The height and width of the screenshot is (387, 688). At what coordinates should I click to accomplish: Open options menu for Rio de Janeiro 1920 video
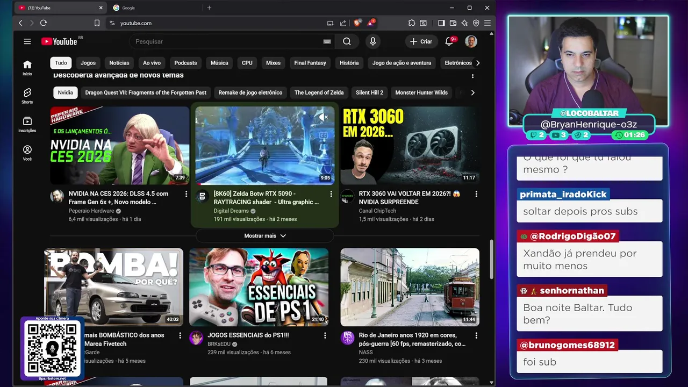point(476,335)
